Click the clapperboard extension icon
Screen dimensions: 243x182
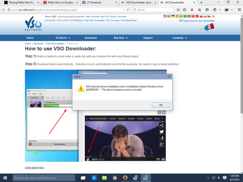pyautogui.click(x=227, y=10)
